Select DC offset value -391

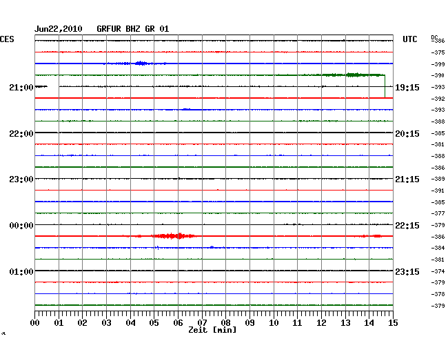(438, 191)
